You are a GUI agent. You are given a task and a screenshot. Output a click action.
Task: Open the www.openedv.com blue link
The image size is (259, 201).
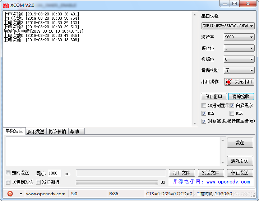point(228,182)
